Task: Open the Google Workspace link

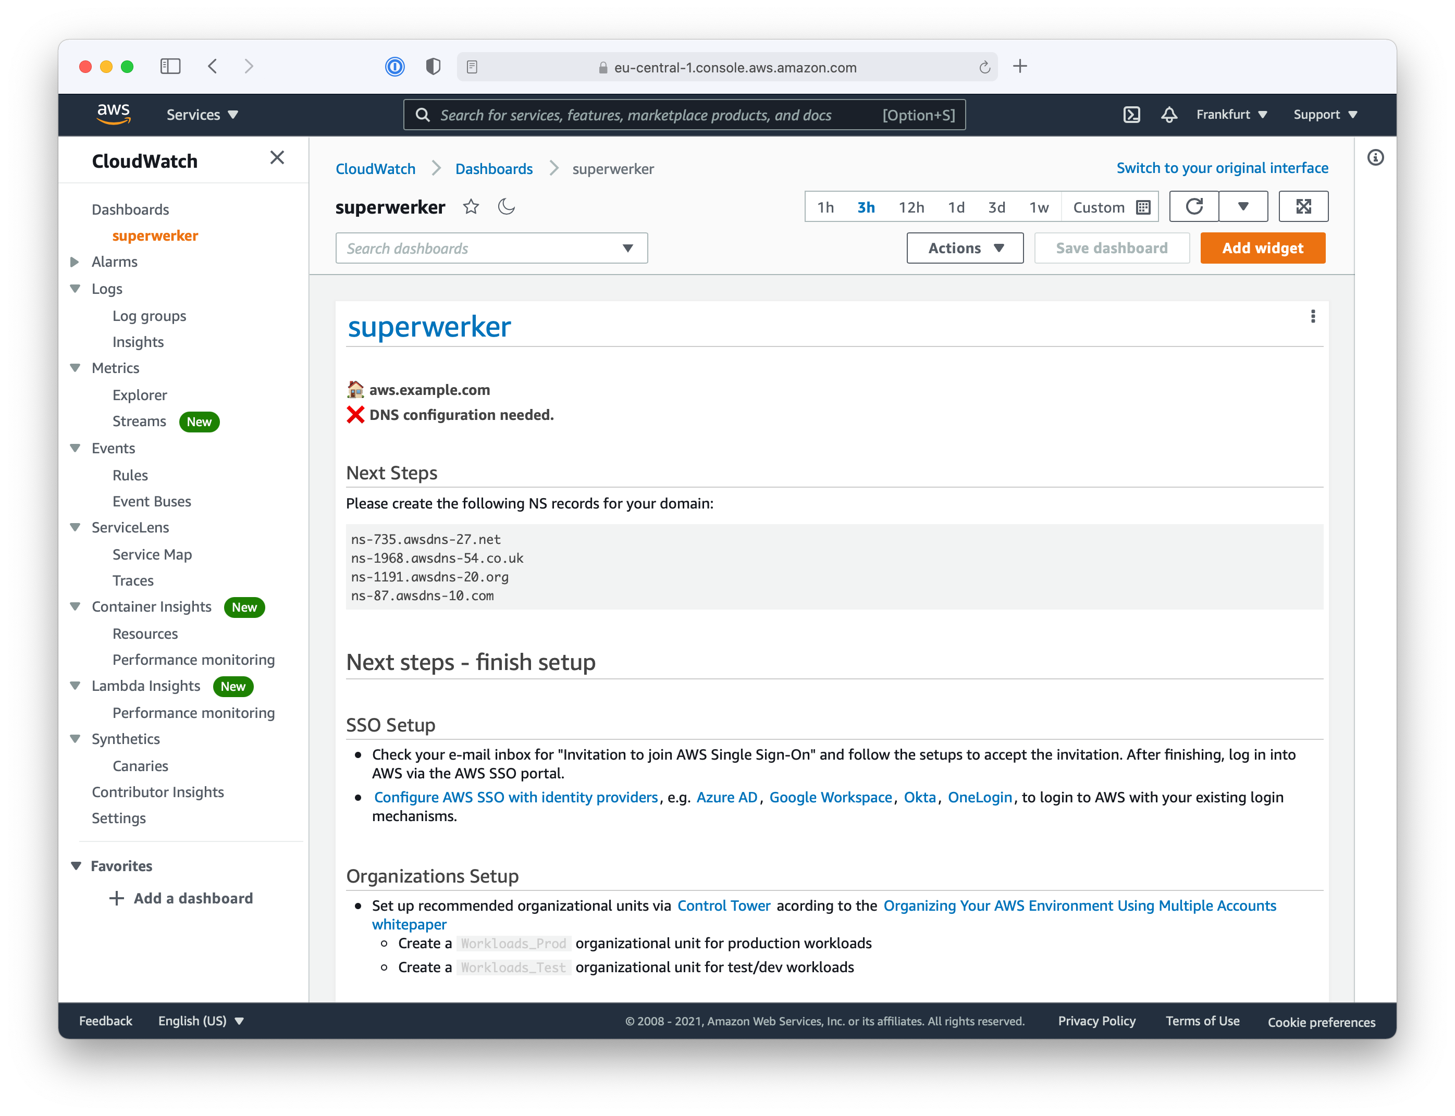Action: 831,797
